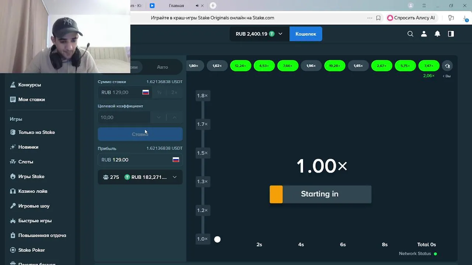Select the 5,75× crash history pill
Image resolution: width=472 pixels, height=265 pixels.
[405, 66]
